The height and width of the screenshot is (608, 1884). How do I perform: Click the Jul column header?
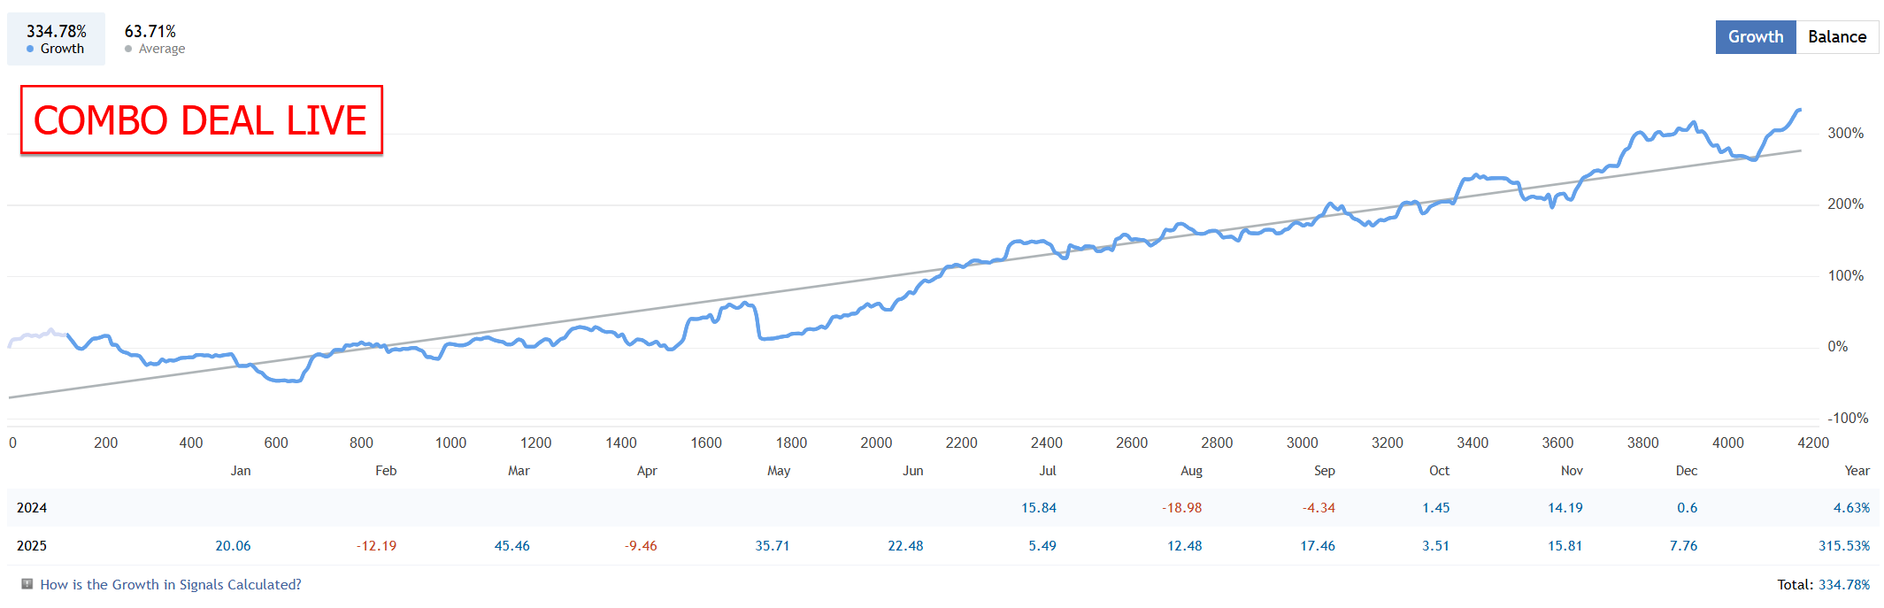[1047, 471]
